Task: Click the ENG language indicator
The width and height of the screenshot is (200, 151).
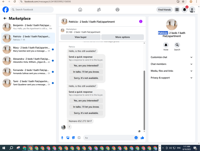Action: 179,148
